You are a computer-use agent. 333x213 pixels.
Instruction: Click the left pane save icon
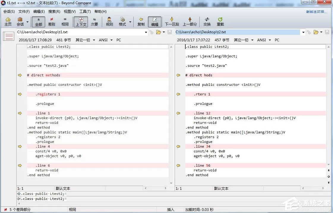170,32
